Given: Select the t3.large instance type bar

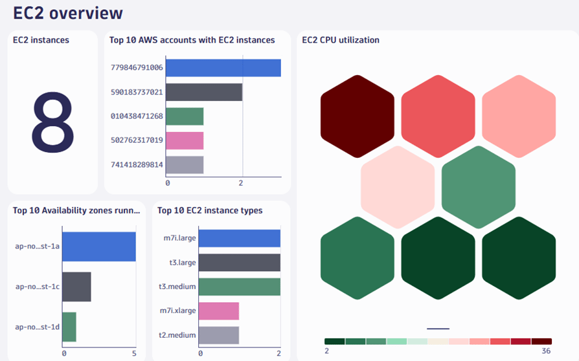Looking at the screenshot, I should tap(239, 262).
